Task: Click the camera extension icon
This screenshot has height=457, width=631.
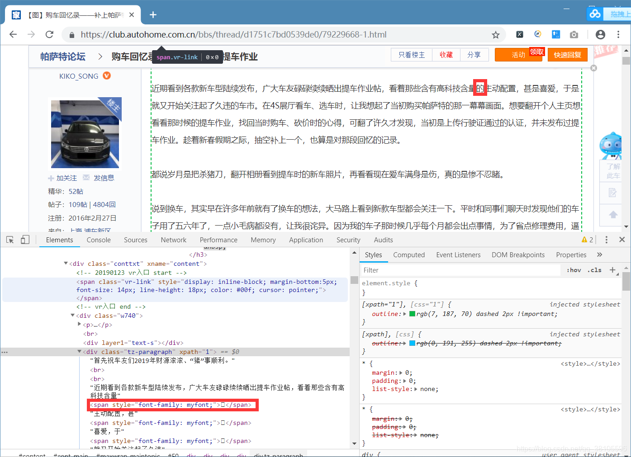Action: pos(574,34)
